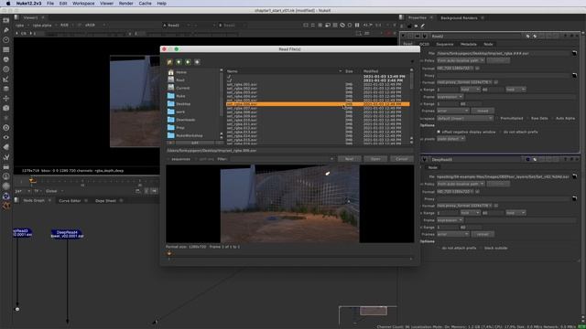Viewport: 586px width, 329px height.
Task: Open the Keyer nodes toolbar menu
Action: [6, 80]
